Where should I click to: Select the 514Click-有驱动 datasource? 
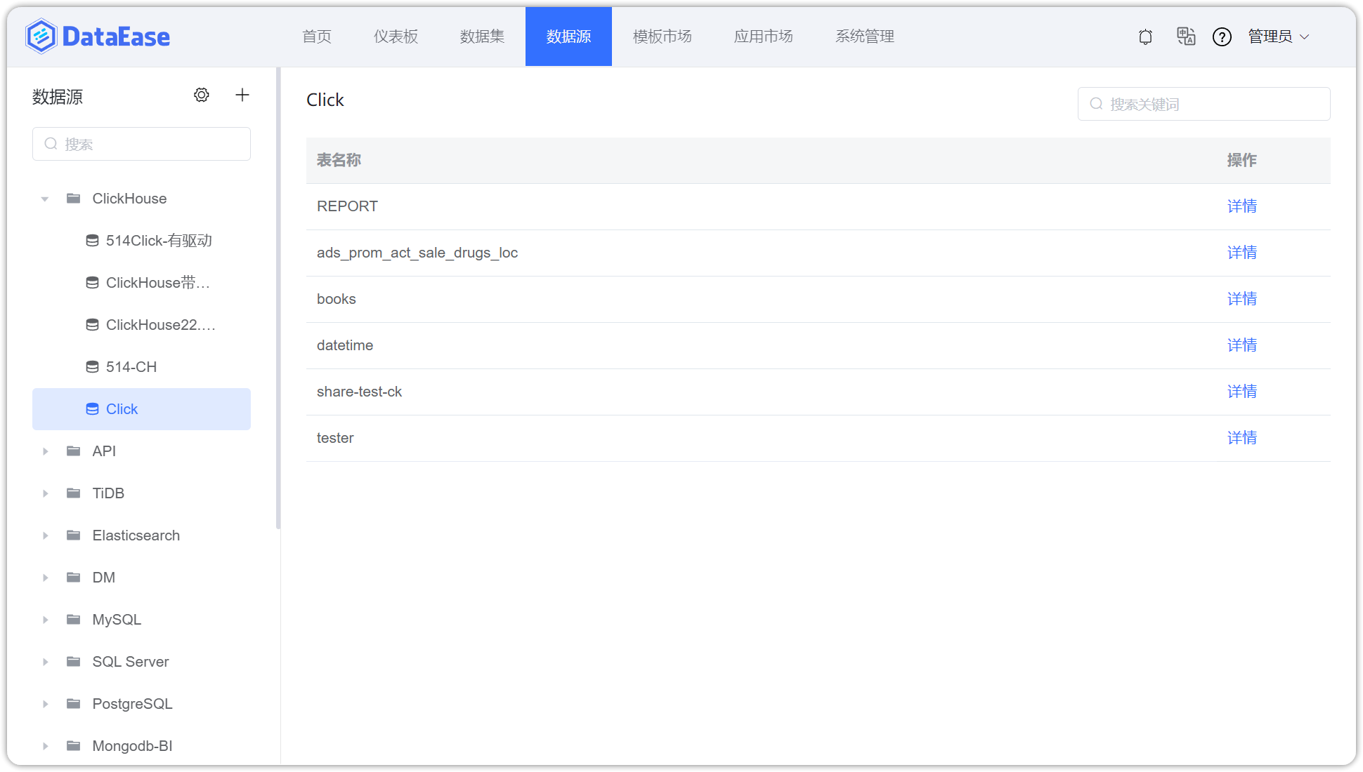(156, 240)
